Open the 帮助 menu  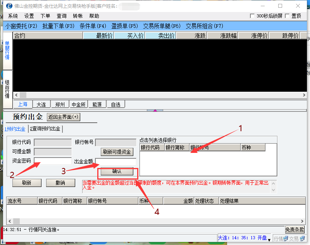[94, 16]
